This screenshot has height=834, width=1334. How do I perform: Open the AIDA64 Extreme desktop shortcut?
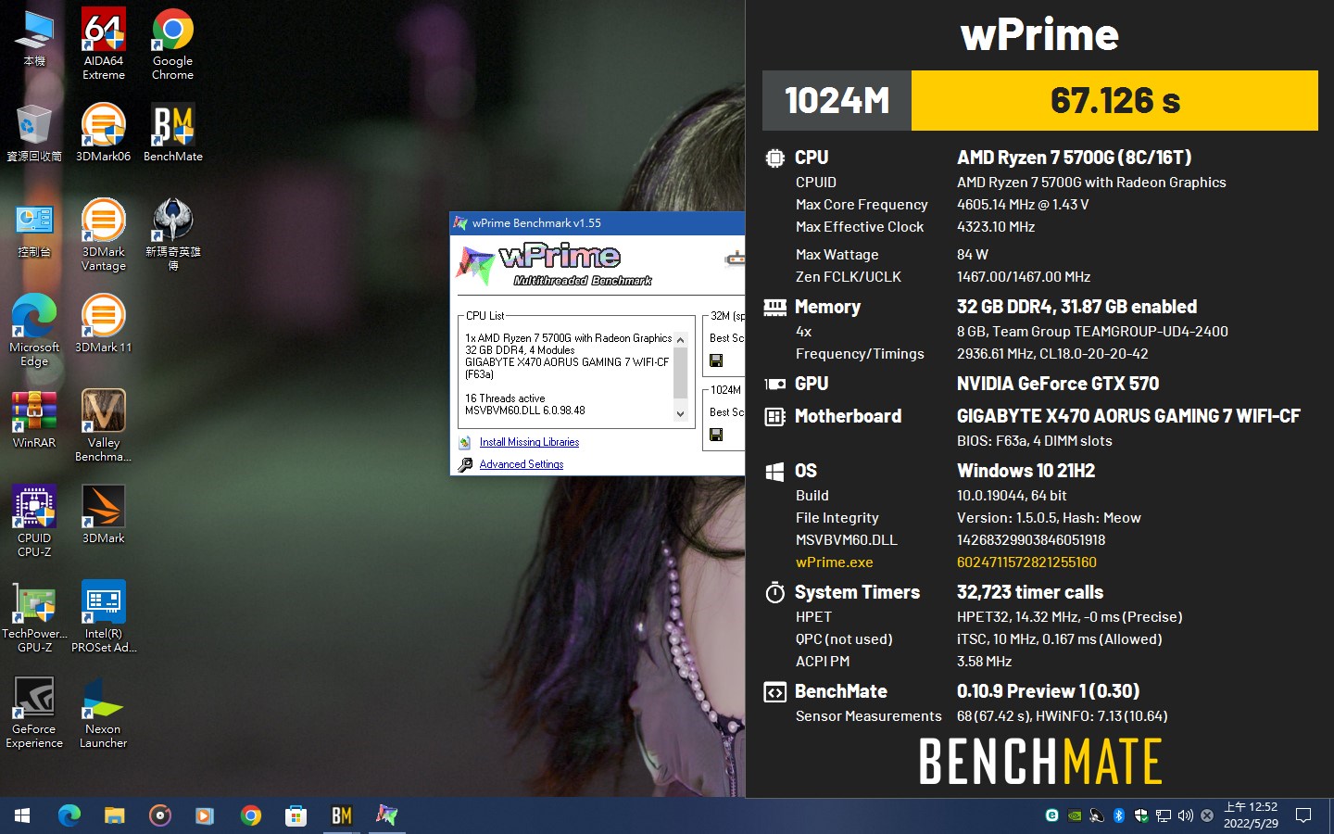103,44
